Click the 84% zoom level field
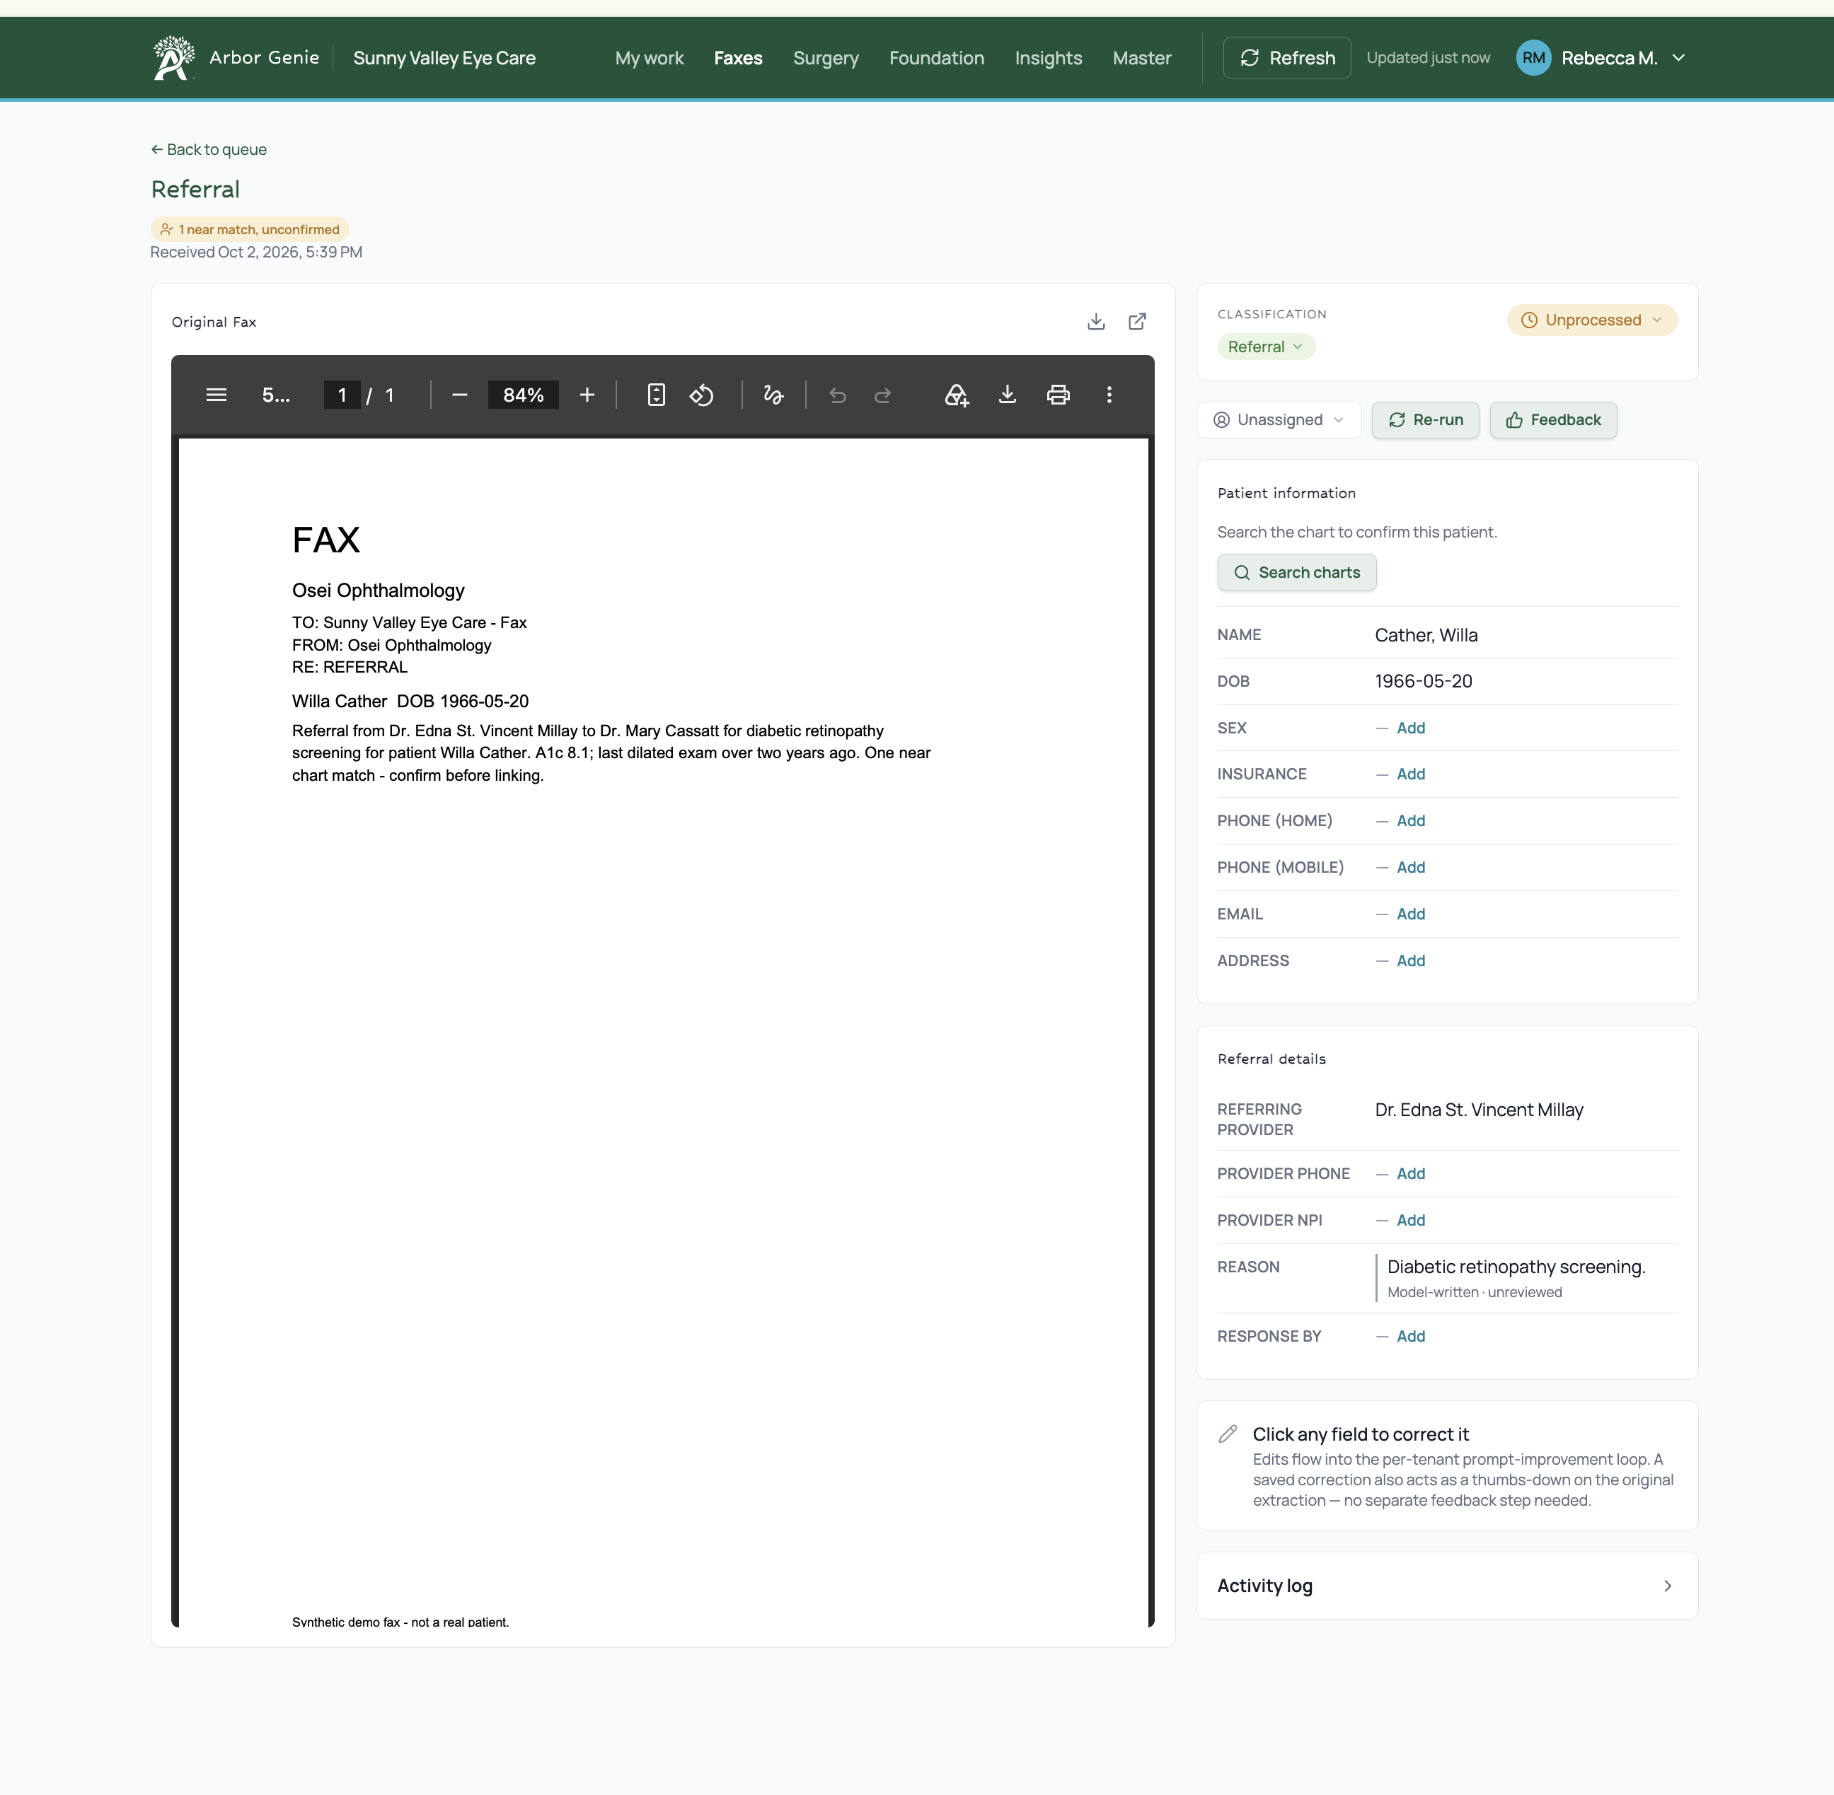This screenshot has width=1834, height=1795. click(522, 395)
